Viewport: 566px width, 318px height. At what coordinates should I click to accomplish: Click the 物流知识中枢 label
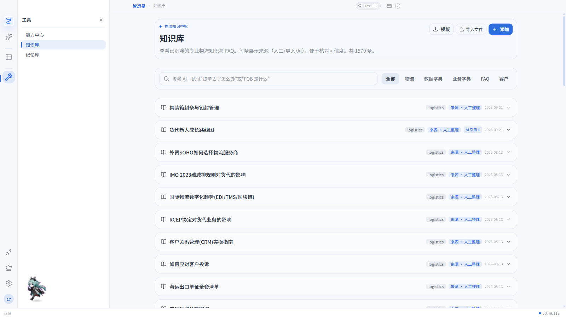pos(176,26)
